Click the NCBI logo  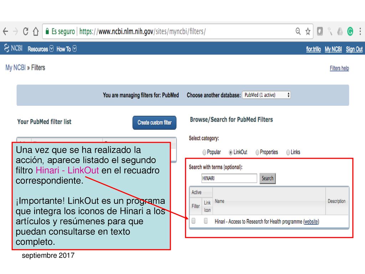tap(13, 48)
